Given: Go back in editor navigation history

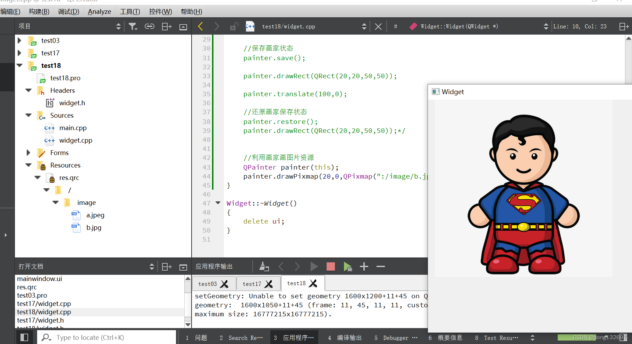Looking at the screenshot, I should [x=200, y=26].
